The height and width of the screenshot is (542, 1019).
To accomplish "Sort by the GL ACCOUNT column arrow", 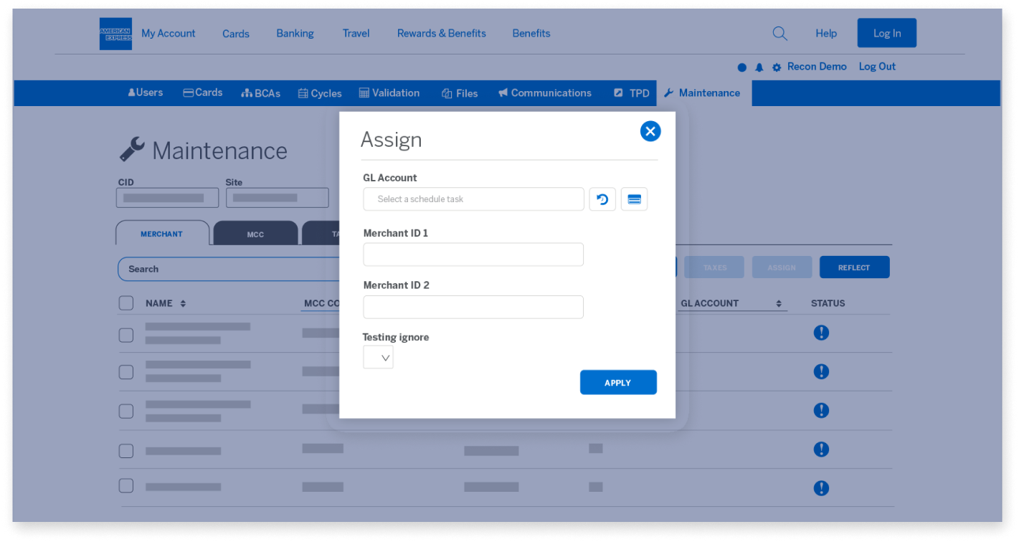I will (x=779, y=304).
